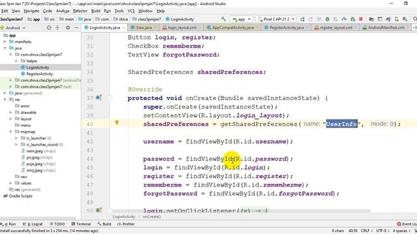Open the TODO tool window
Image resolution: width=417 pixels, height=234 pixels.
tap(57, 224)
